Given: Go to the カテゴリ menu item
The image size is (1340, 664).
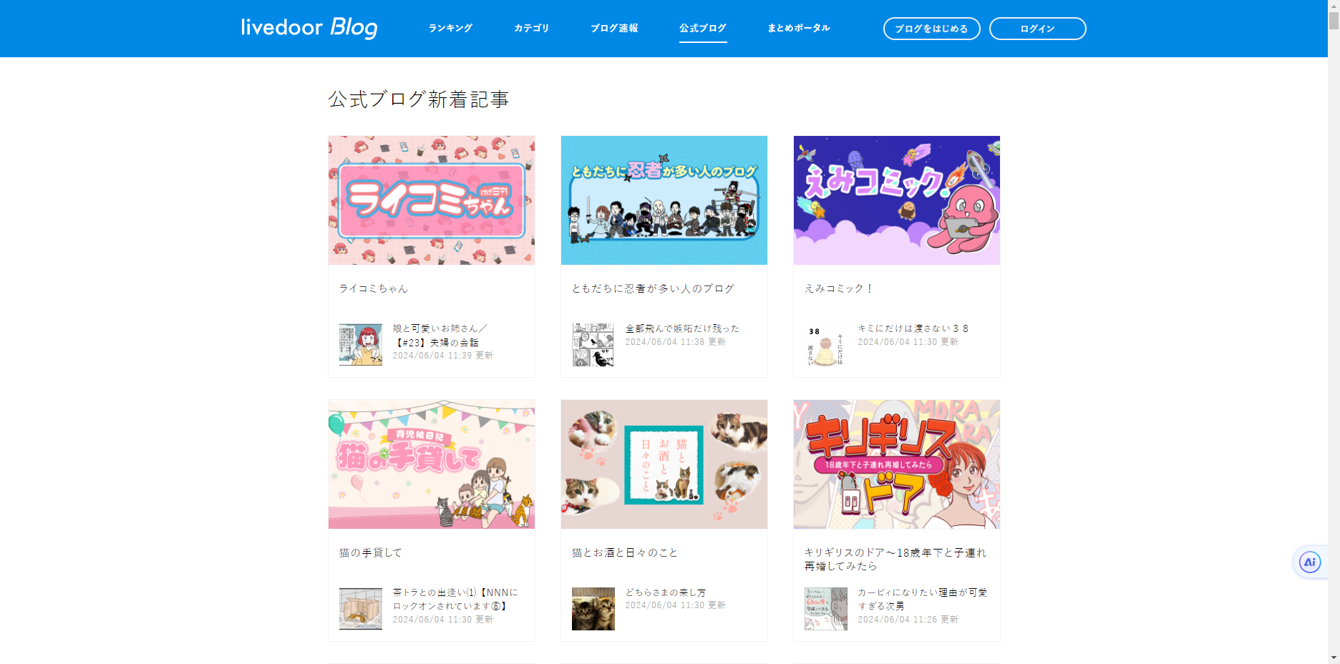Looking at the screenshot, I should click(532, 29).
